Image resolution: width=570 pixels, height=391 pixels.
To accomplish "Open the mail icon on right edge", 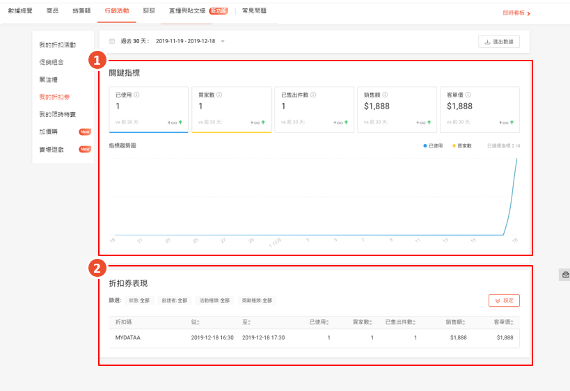I will click(565, 275).
